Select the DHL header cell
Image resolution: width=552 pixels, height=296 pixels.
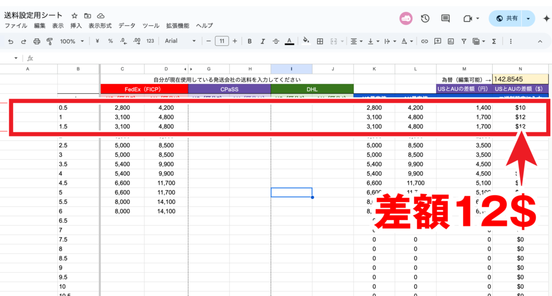[312, 89]
